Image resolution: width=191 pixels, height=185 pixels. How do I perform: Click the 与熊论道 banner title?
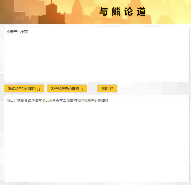[x=122, y=12]
